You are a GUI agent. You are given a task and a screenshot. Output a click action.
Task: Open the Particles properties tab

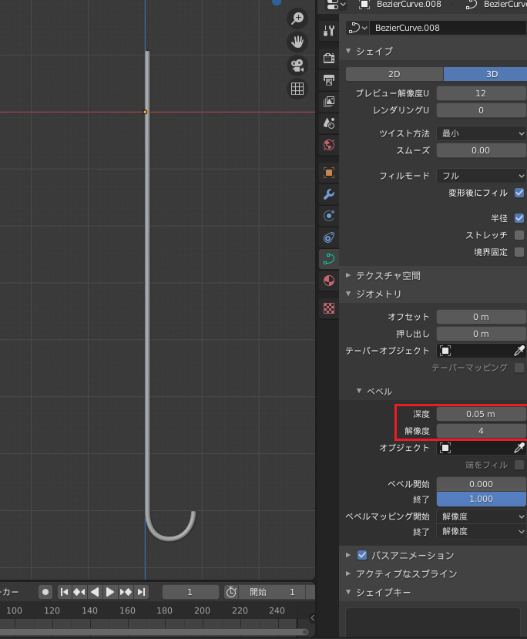[329, 216]
